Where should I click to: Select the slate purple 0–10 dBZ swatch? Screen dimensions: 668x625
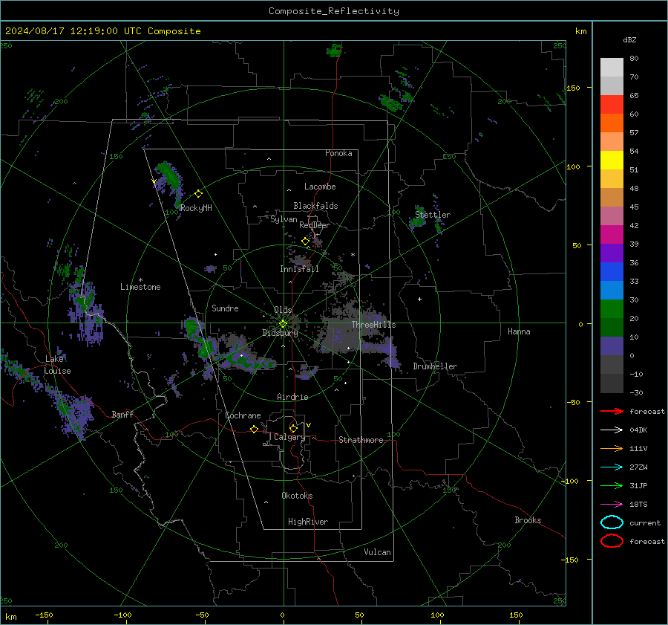point(612,346)
